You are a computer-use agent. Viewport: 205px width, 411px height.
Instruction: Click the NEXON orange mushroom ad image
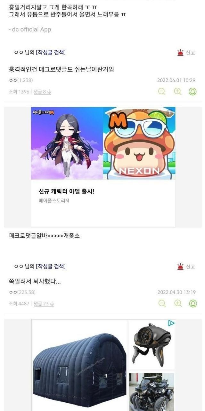click(139, 143)
